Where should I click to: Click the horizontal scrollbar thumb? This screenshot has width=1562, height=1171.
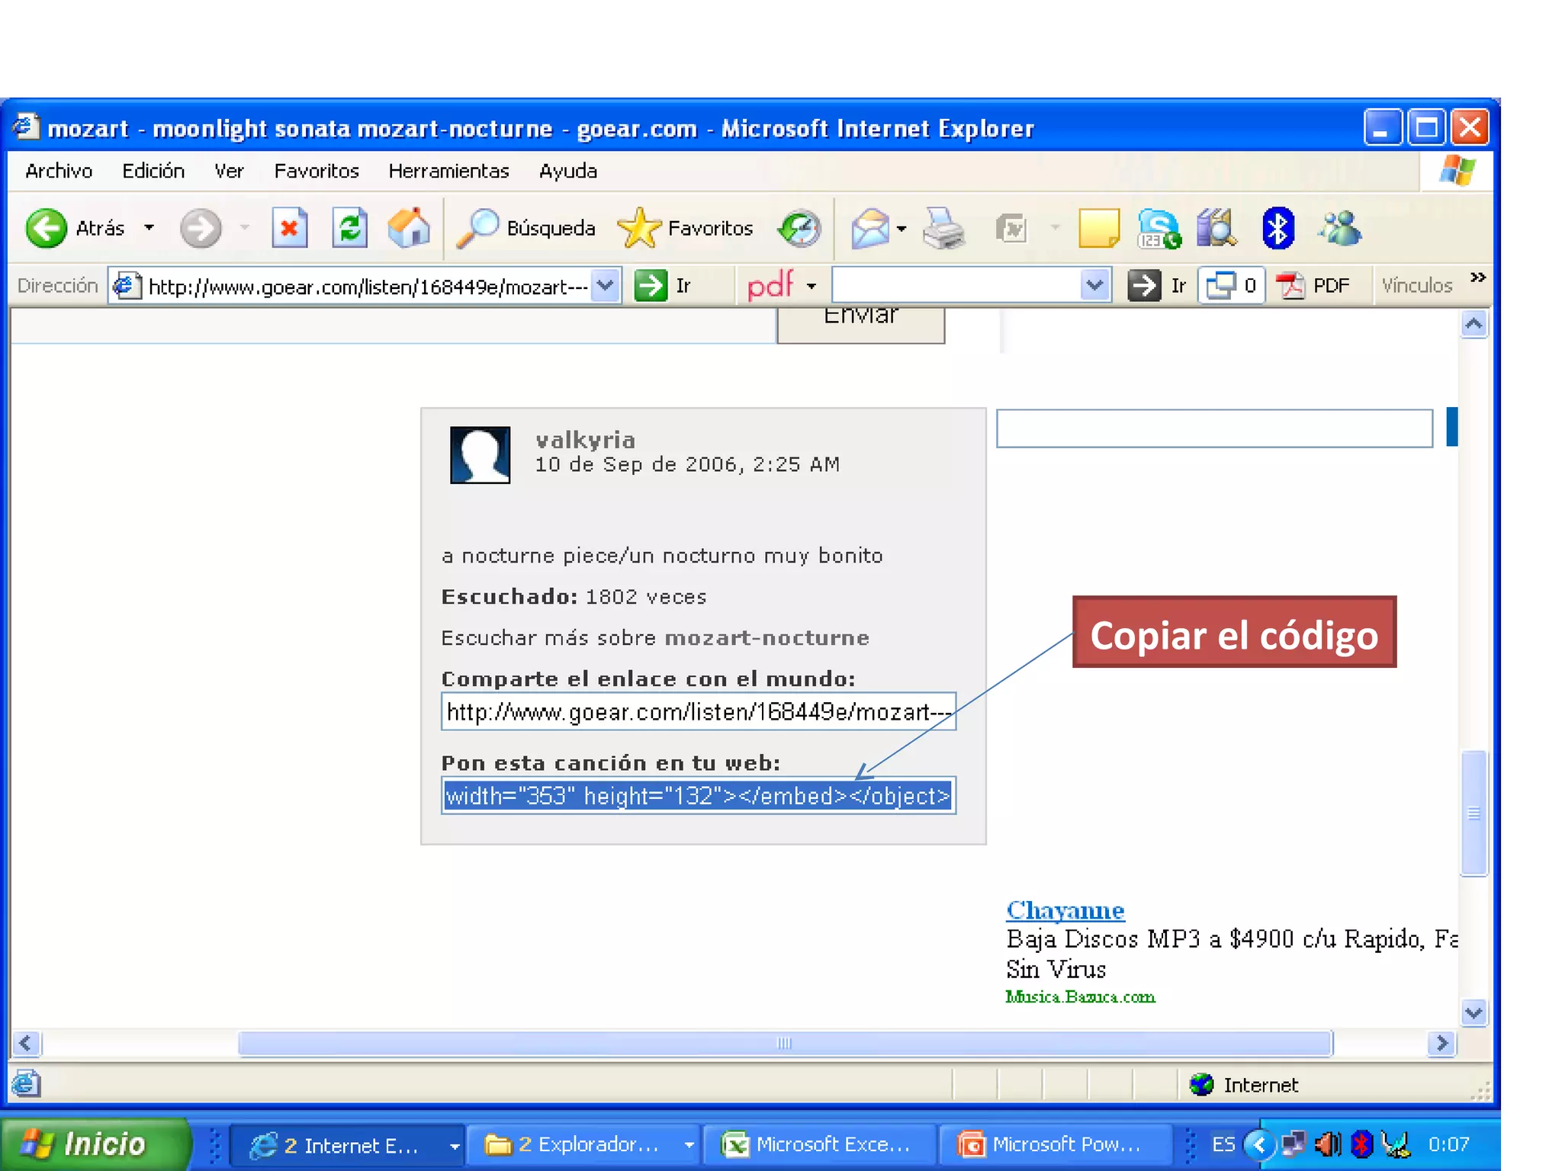(x=784, y=1043)
